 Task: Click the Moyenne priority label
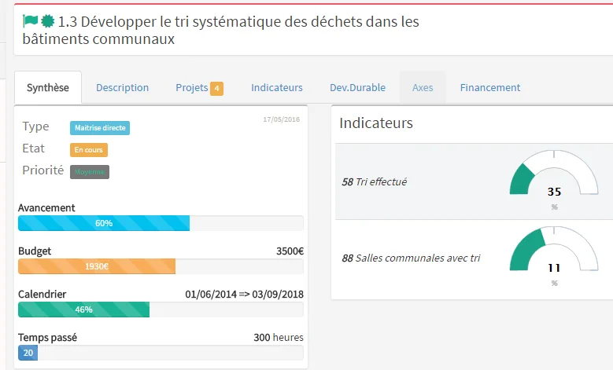90,172
